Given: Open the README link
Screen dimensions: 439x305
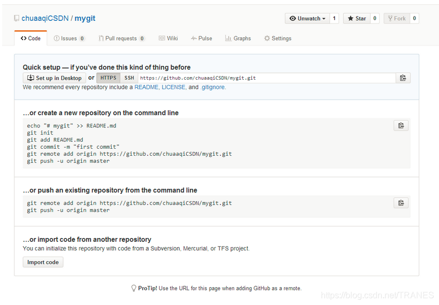Looking at the screenshot, I should [147, 87].
